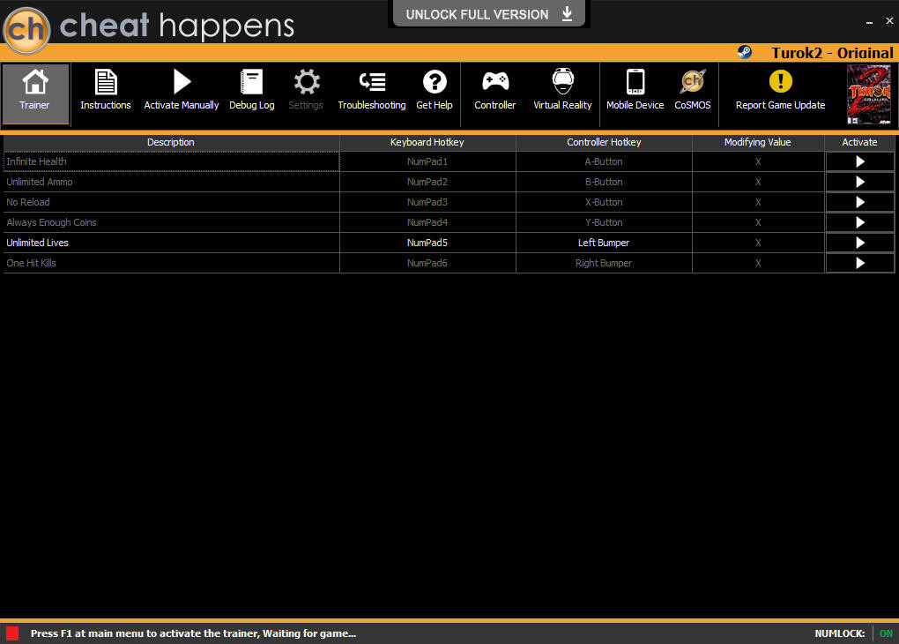Activate the Always Enough Coins cheat

pyautogui.click(x=860, y=222)
